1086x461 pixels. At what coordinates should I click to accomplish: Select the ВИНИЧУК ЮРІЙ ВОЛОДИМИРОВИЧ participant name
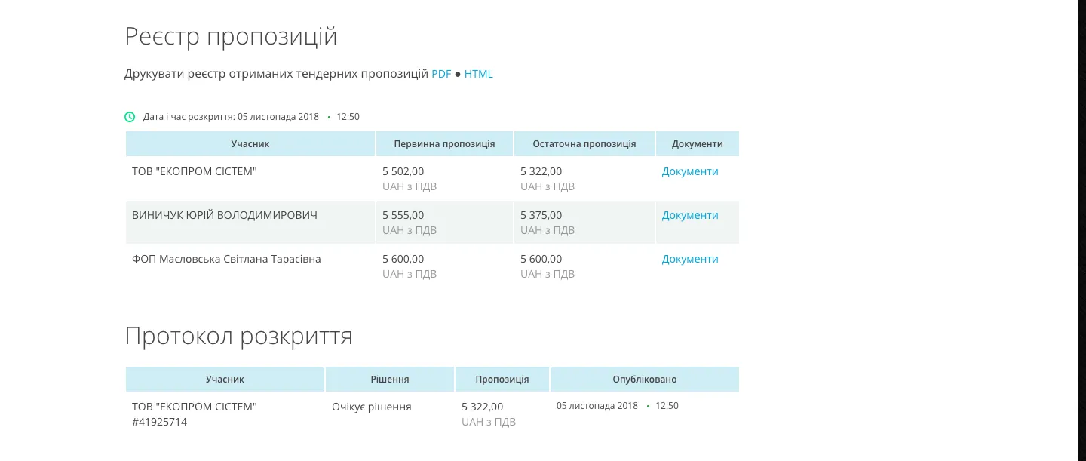coord(225,215)
